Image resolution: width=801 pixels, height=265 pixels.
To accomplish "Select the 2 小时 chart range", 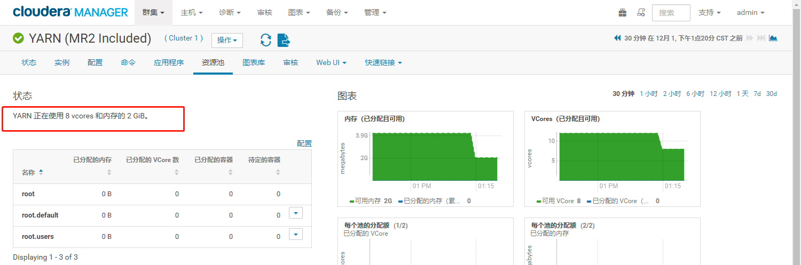I will coord(672,94).
